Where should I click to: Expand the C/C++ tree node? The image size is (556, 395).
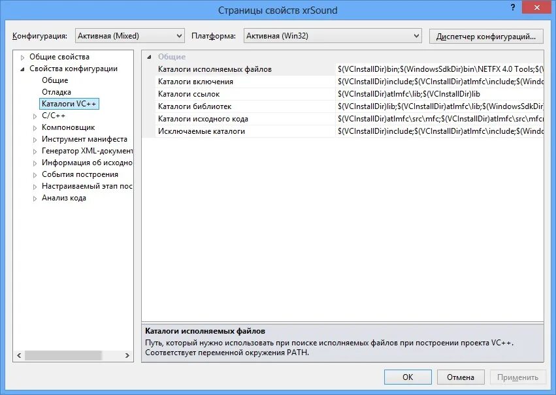[x=35, y=116]
